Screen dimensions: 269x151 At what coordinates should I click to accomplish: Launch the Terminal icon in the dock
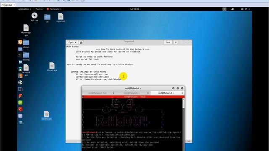coord(20,55)
